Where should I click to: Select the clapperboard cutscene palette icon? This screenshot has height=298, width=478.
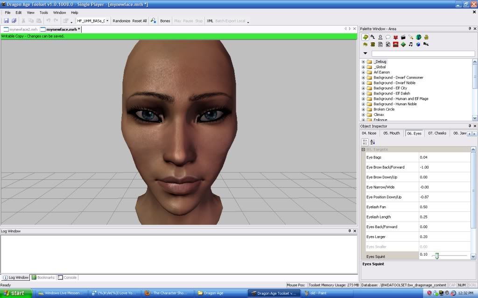pos(403,37)
